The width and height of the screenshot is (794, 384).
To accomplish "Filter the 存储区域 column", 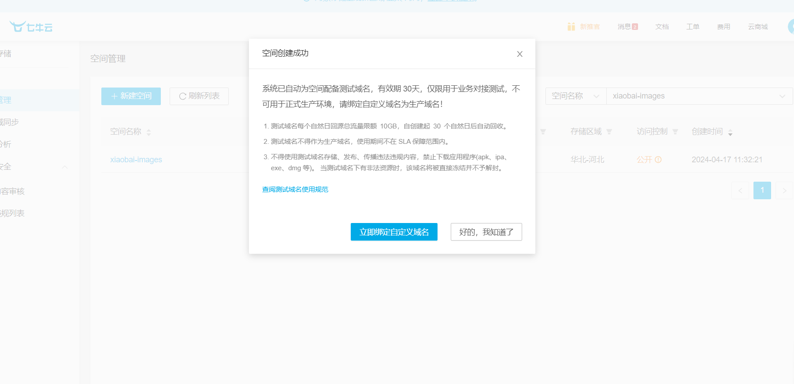I will point(609,132).
